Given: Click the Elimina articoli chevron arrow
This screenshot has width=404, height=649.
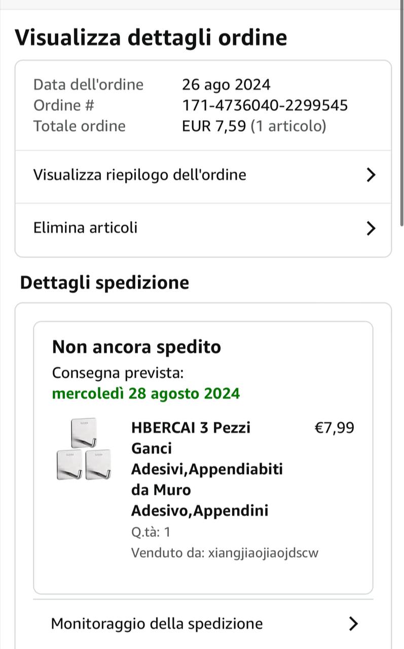Looking at the screenshot, I should (x=371, y=228).
